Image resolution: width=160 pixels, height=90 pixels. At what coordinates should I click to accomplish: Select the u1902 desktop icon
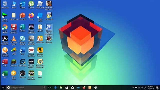point(14,51)
